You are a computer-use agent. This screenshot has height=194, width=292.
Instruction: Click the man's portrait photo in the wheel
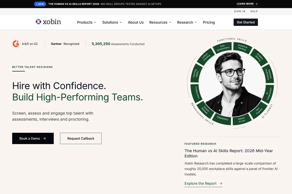[232, 84]
